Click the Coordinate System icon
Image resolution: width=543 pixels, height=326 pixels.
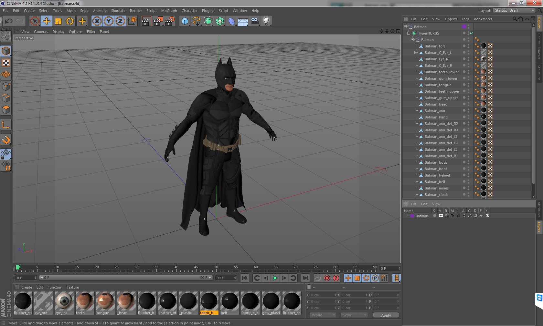pos(132,21)
